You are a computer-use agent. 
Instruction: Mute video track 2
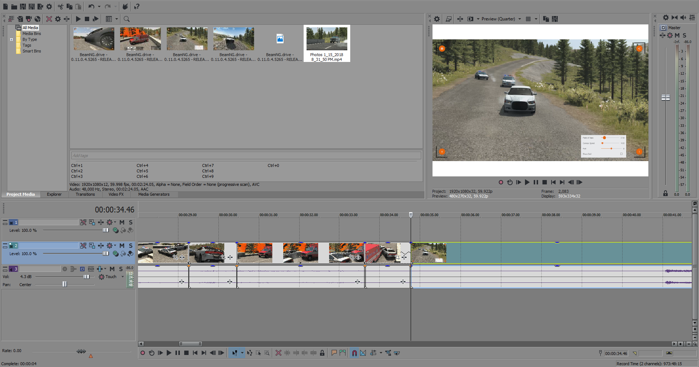click(x=122, y=246)
